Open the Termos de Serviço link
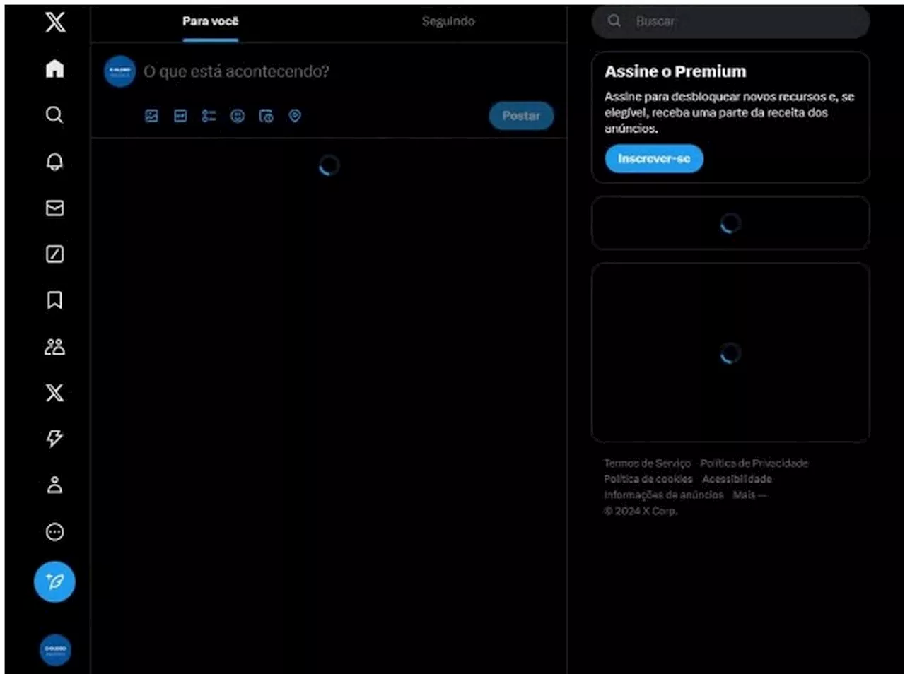The height and width of the screenshot is (674, 905). tap(647, 463)
